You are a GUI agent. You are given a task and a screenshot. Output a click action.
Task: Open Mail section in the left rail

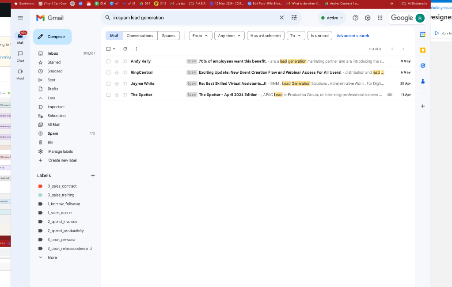coord(20,38)
